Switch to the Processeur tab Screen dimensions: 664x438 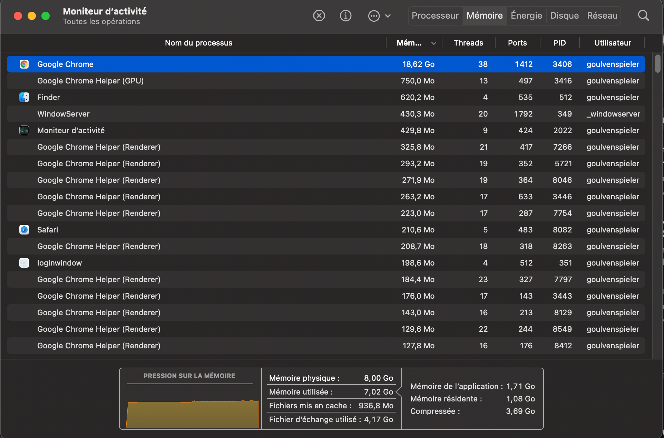pos(435,16)
